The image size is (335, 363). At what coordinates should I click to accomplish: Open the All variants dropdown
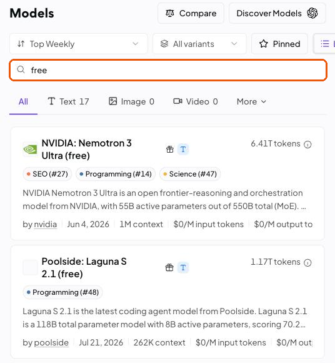[x=199, y=44]
